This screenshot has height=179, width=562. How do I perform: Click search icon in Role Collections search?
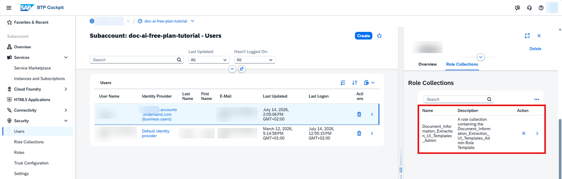[x=489, y=99]
